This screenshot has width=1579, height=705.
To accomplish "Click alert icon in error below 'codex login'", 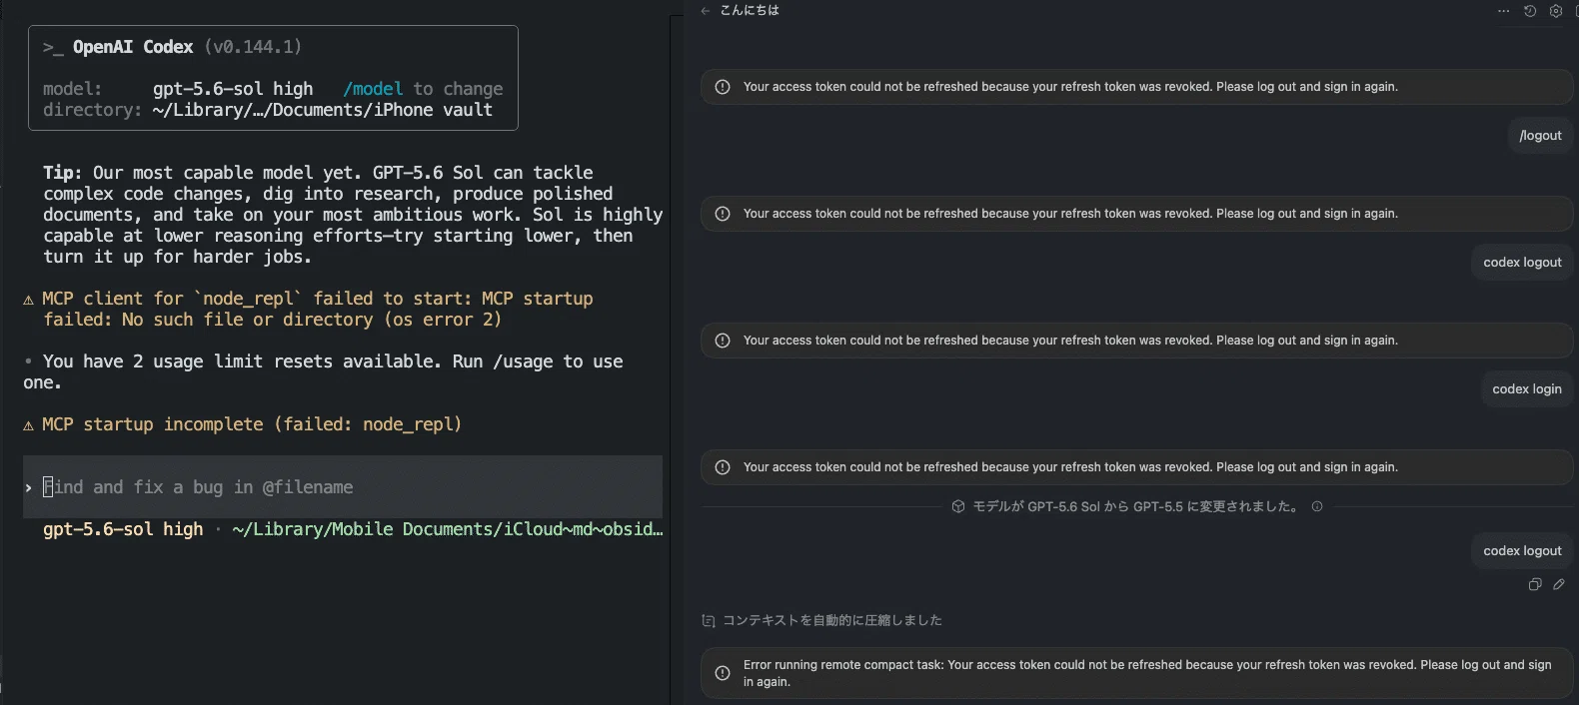I will [x=723, y=467].
